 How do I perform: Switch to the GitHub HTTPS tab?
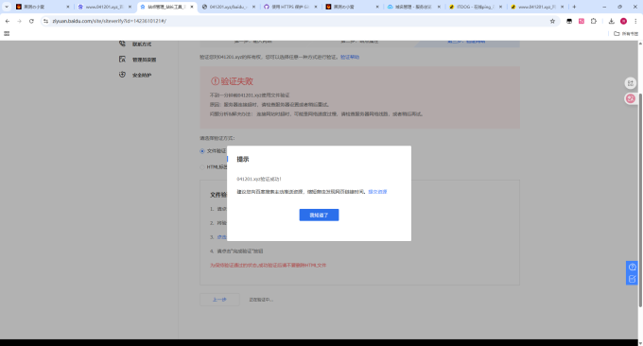pos(290,7)
